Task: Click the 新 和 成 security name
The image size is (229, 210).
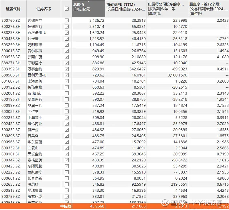Action: pyautogui.click(x=34, y=93)
